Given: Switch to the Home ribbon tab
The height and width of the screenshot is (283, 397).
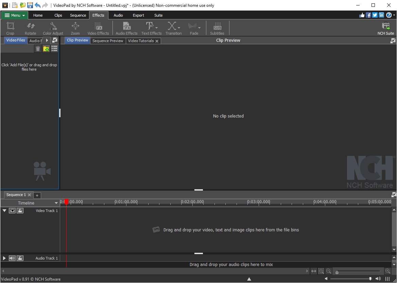Looking at the screenshot, I should [x=38, y=15].
